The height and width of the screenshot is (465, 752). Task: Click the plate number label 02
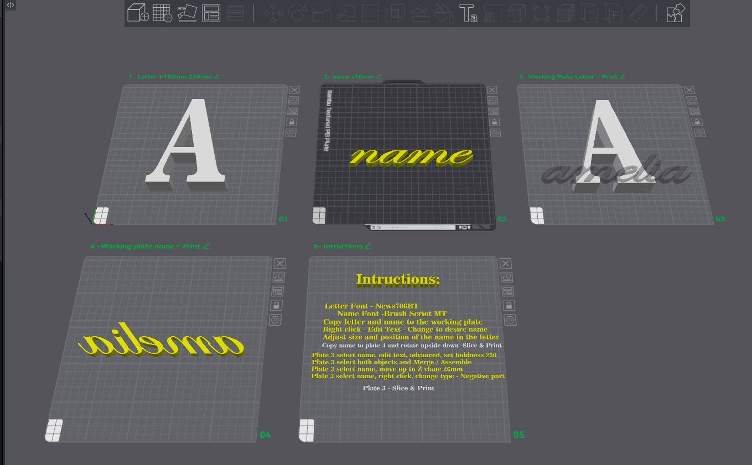[501, 219]
